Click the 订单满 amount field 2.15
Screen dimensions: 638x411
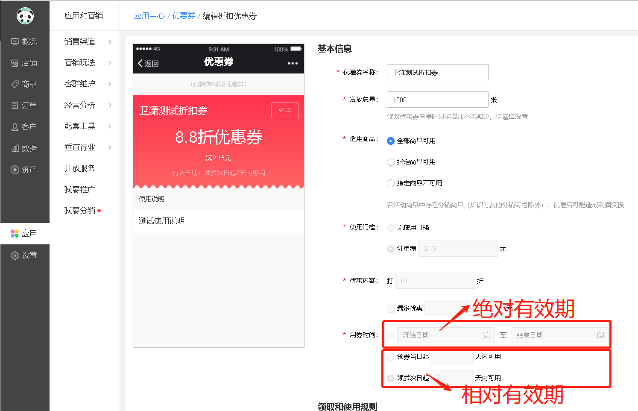458,249
